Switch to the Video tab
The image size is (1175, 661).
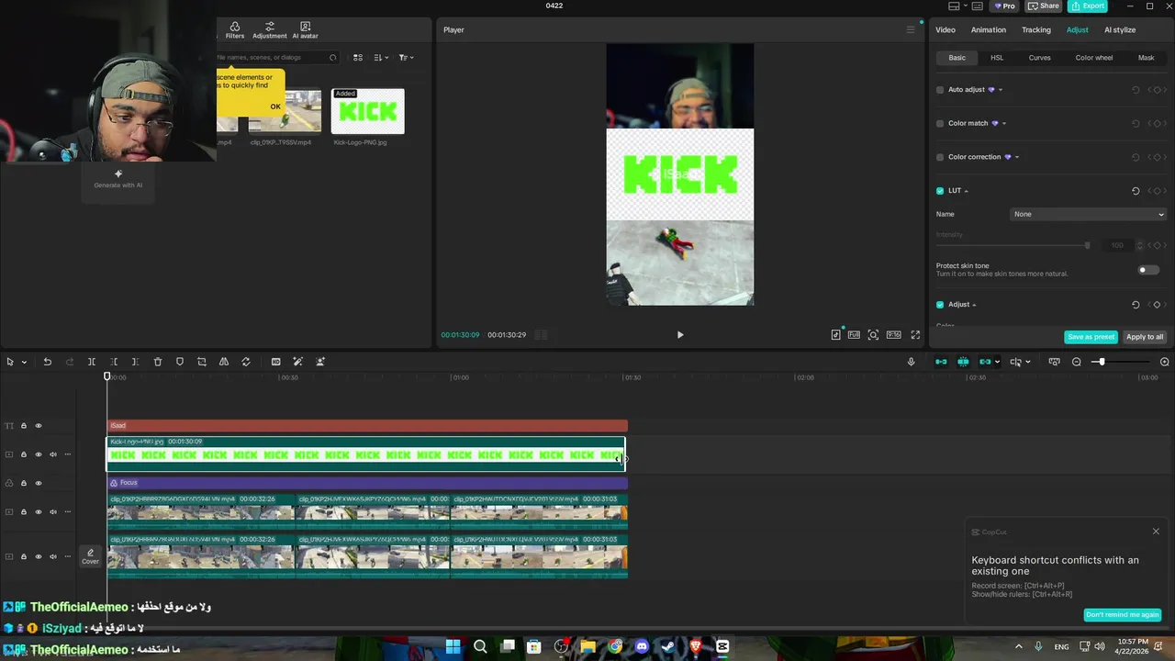click(x=946, y=29)
